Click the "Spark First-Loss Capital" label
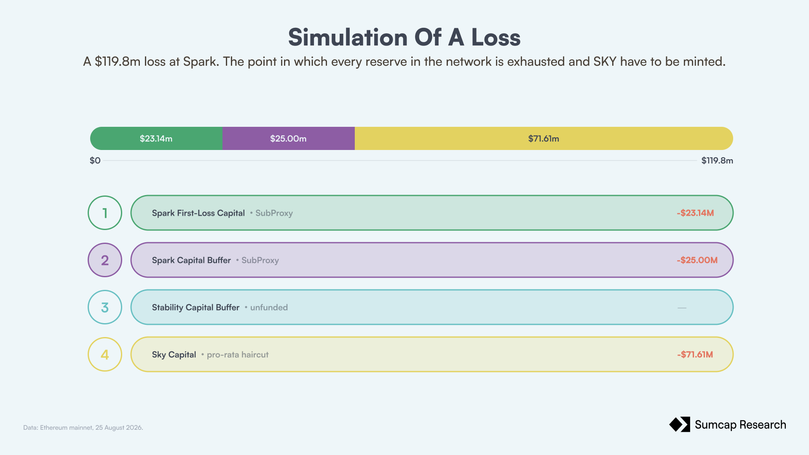Image resolution: width=809 pixels, height=455 pixels. (198, 213)
